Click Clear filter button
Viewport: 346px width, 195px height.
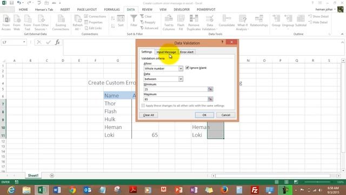pyautogui.click(x=146, y=17)
